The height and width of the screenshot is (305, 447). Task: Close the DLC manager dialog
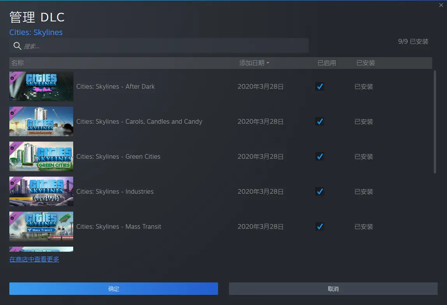(441, 5)
